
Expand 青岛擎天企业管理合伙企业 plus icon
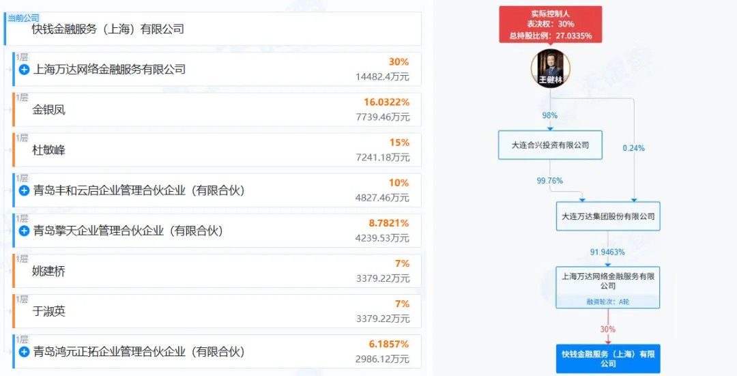click(x=24, y=231)
